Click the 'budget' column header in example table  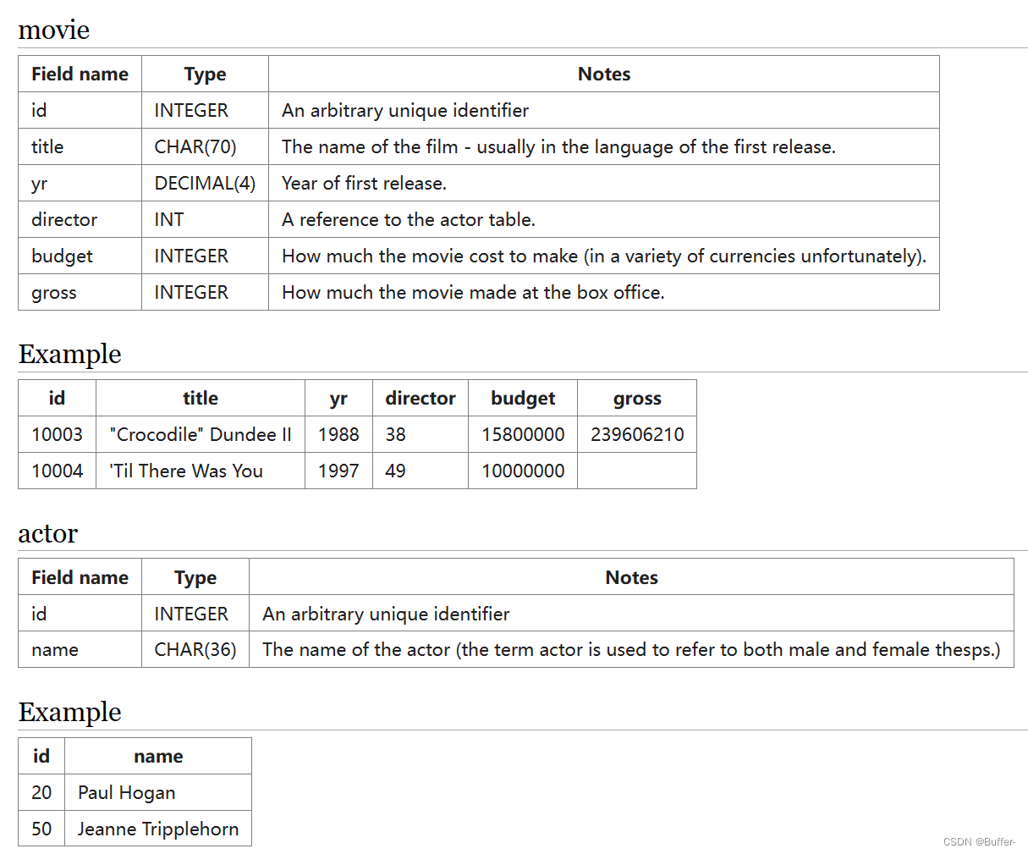point(523,398)
